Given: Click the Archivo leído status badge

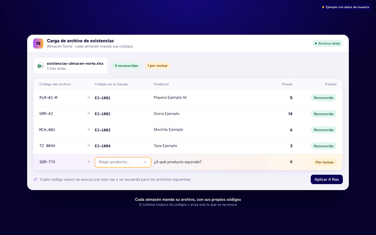Looking at the screenshot, I should point(327,44).
